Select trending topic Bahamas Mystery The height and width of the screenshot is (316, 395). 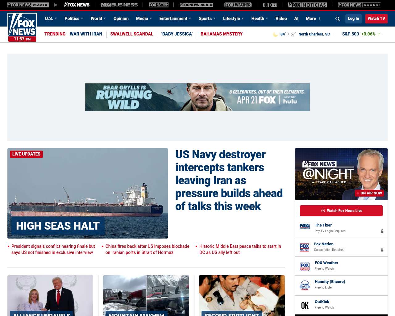[x=222, y=34]
